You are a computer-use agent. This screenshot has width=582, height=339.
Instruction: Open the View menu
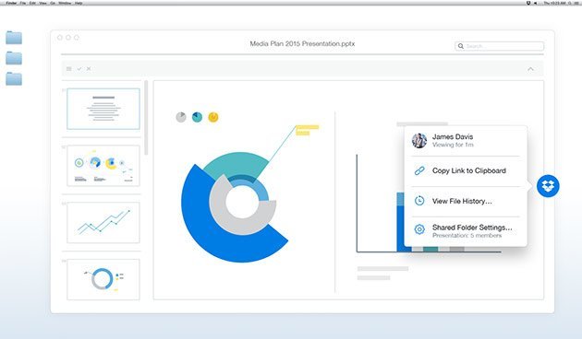[42, 3]
